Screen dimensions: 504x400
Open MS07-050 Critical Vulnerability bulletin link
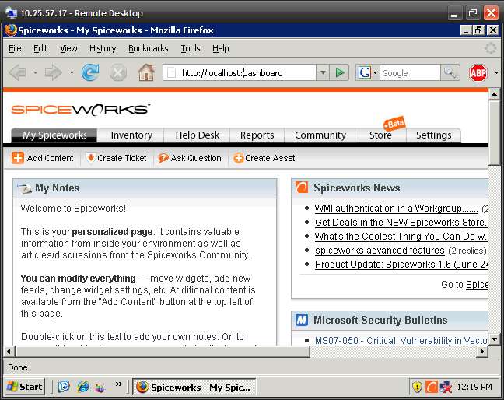click(401, 341)
